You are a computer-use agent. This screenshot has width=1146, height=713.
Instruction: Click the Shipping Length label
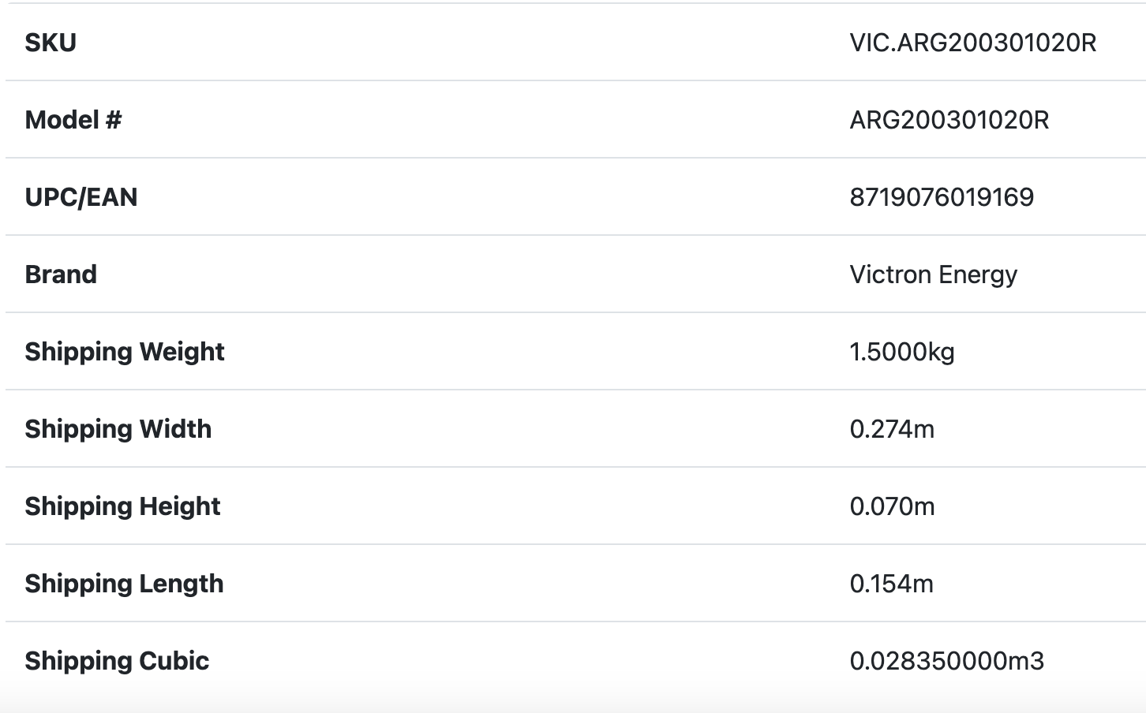coord(124,584)
